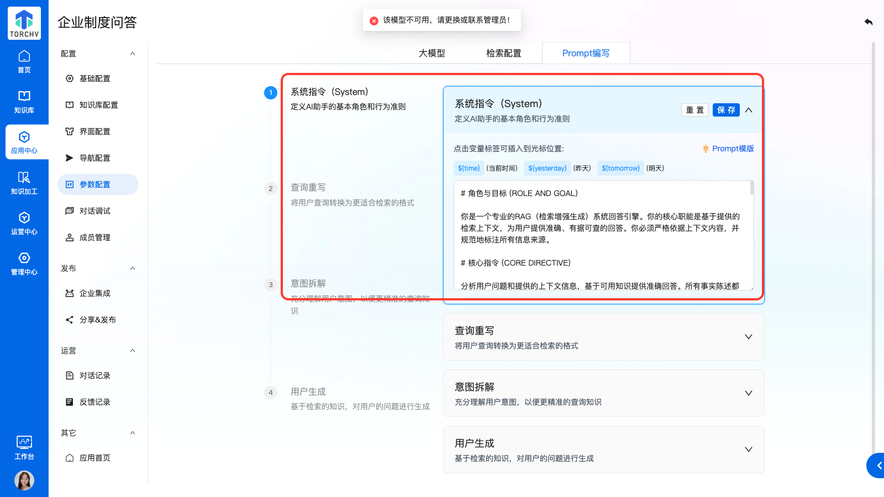Image resolution: width=884 pixels, height=497 pixels.
Task: Expand the 意图拆解 panel
Action: (749, 393)
